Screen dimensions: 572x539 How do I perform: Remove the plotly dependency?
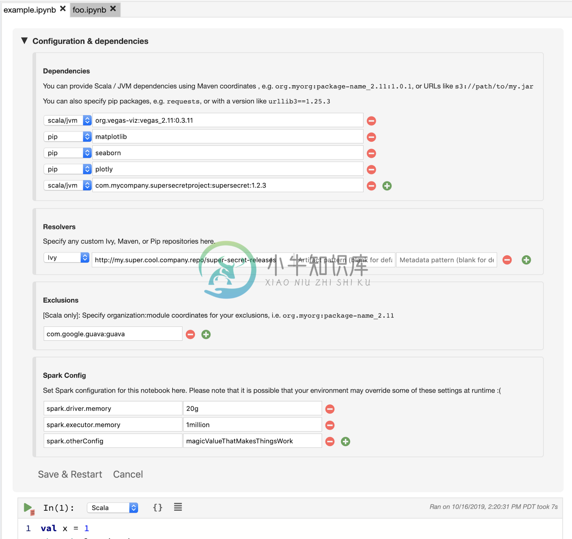371,169
